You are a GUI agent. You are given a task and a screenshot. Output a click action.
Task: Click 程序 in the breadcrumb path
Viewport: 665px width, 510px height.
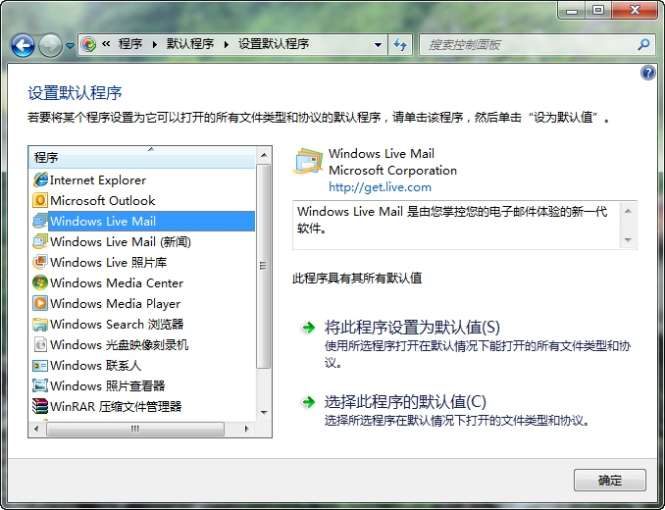tap(130, 44)
